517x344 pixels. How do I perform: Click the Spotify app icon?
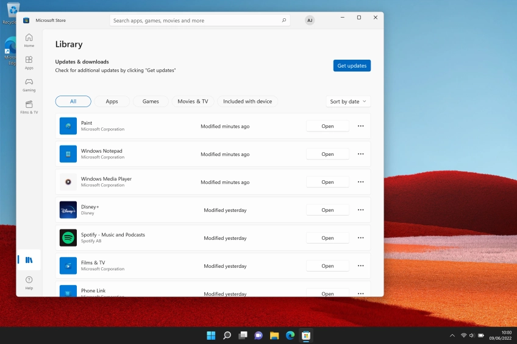point(68,238)
